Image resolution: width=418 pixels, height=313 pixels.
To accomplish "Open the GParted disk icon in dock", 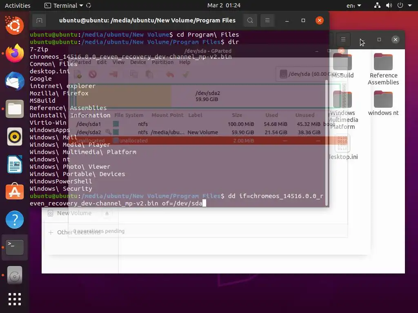I will (x=15, y=275).
